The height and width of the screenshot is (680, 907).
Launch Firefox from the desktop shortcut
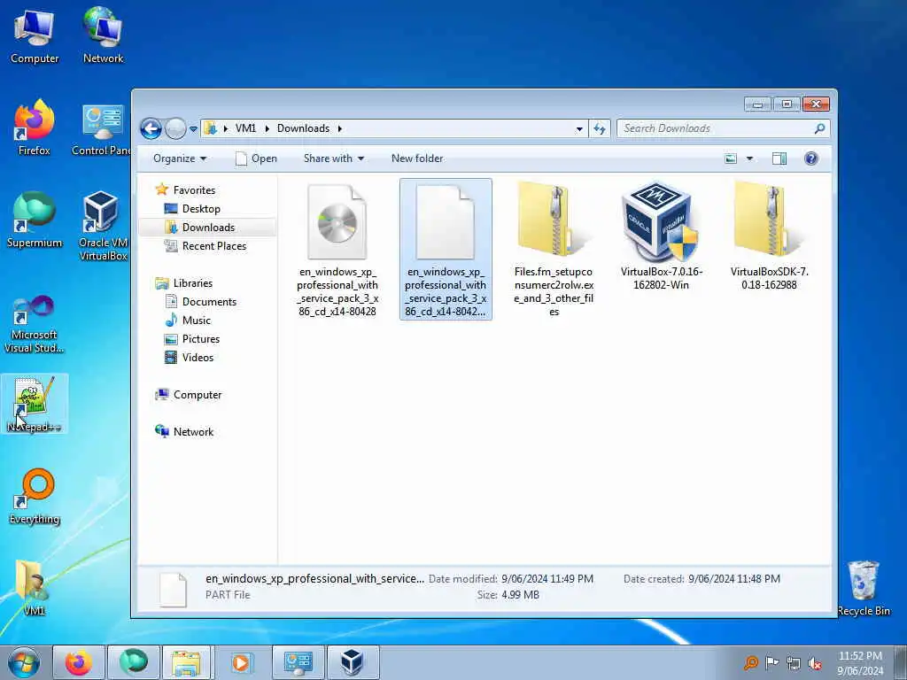tap(35, 127)
